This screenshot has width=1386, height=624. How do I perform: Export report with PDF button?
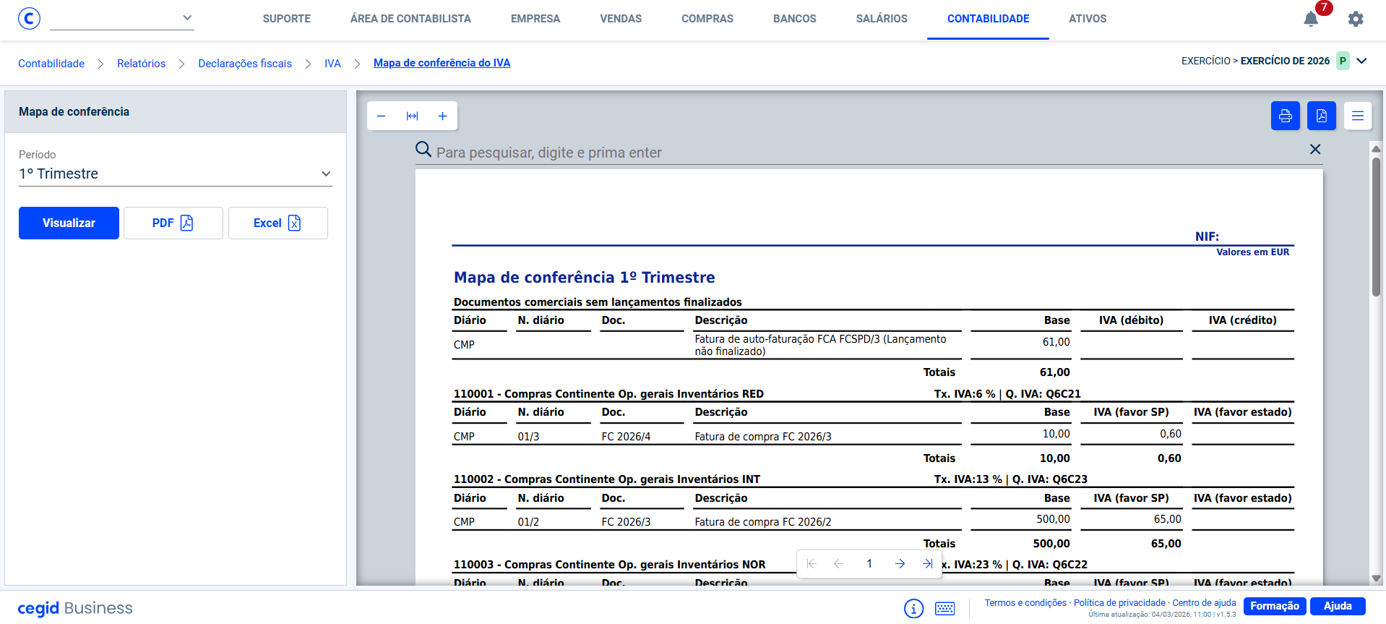[173, 223]
